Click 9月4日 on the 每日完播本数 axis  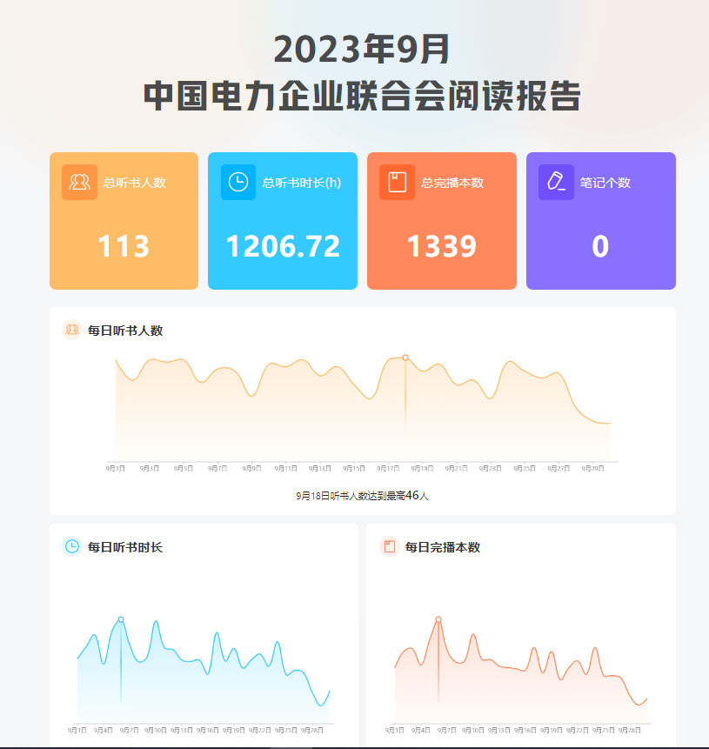pyautogui.click(x=420, y=731)
